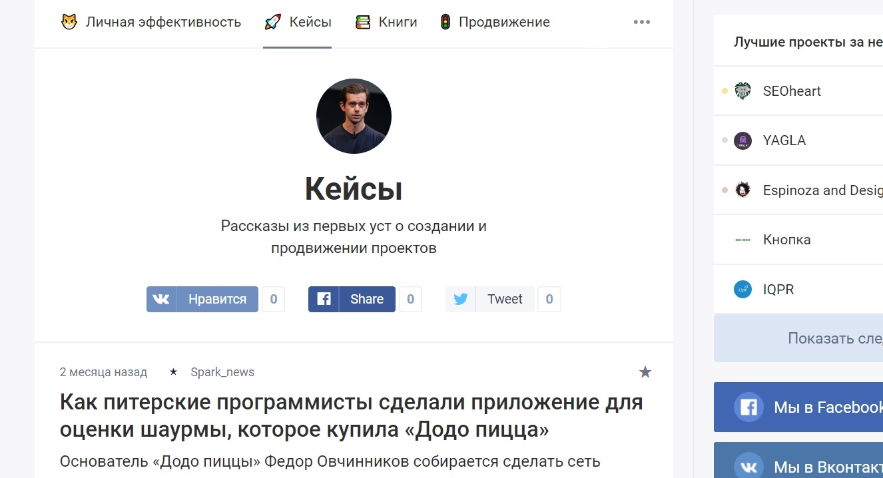Image resolution: width=883 pixels, height=478 pixels.
Task: Click the traffic light Продвижение icon
Action: [445, 22]
